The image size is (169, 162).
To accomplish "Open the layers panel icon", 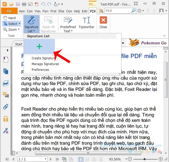I will point(6,83).
